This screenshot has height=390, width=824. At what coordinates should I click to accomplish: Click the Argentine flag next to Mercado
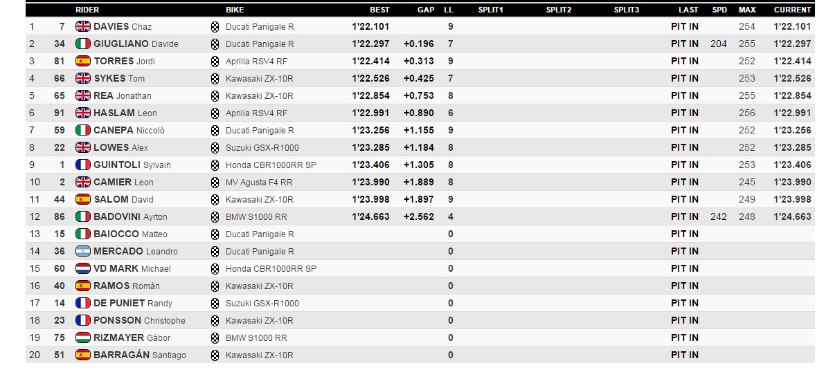pyautogui.click(x=83, y=251)
